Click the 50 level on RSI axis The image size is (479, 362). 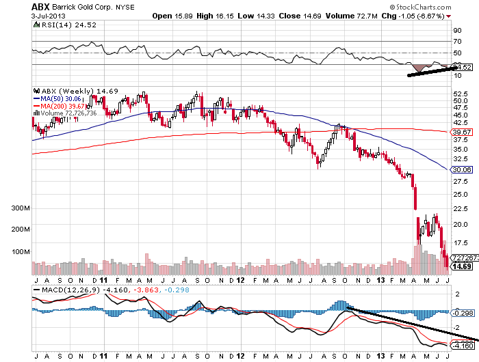tap(457, 53)
